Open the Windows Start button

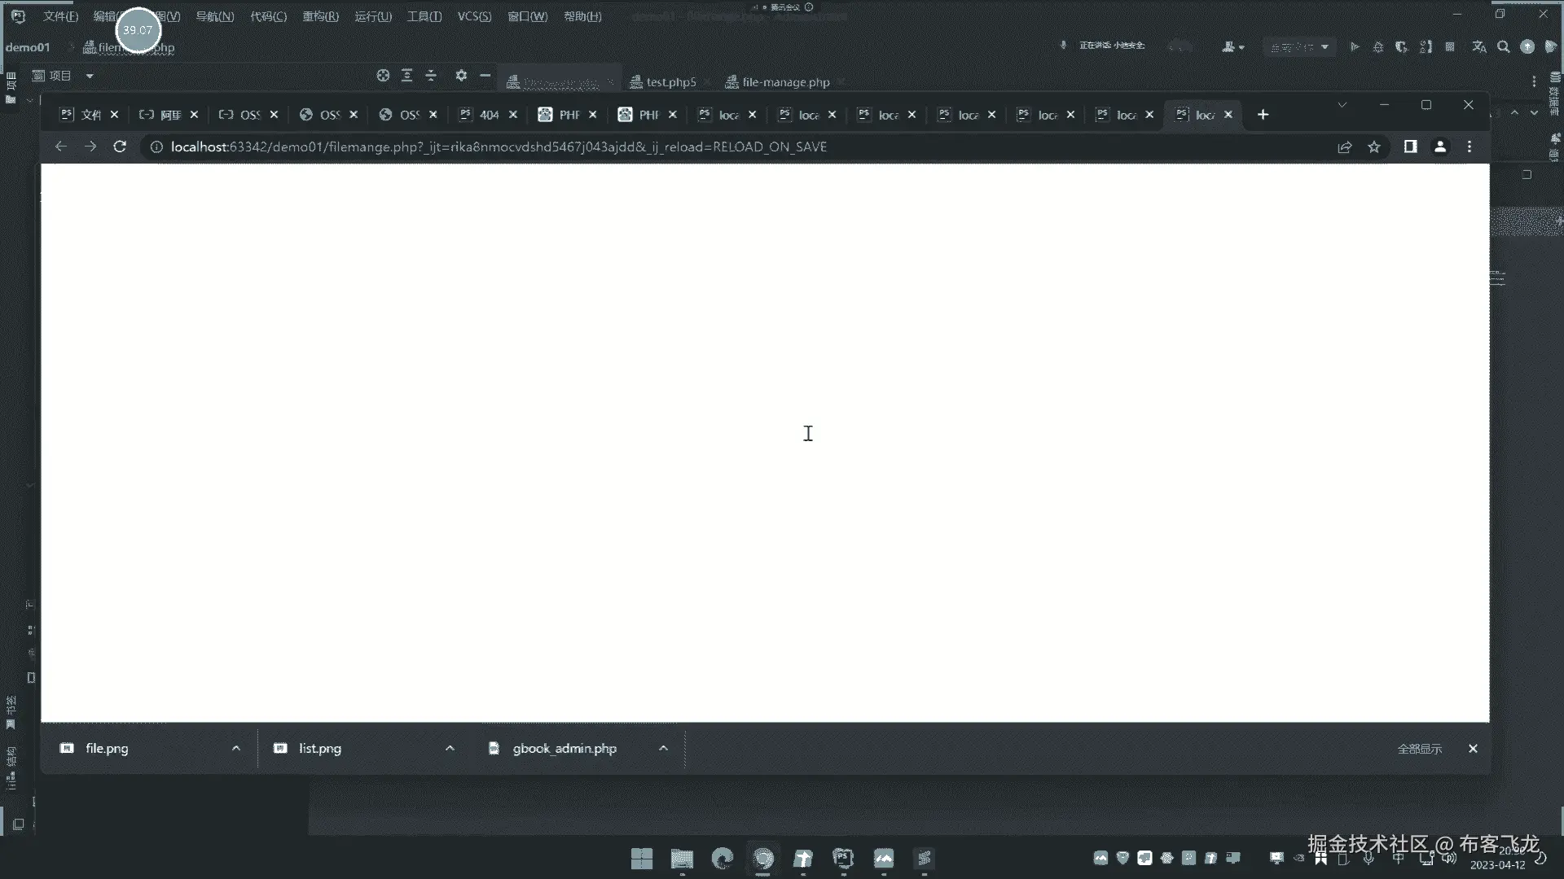(642, 859)
